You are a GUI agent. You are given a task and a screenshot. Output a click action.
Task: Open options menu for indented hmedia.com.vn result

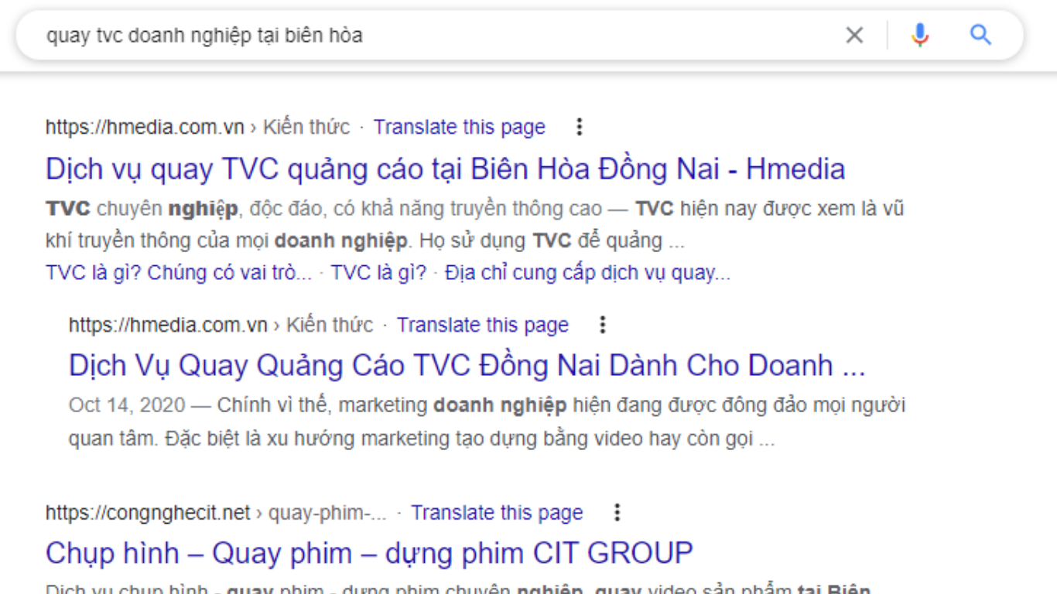click(602, 325)
